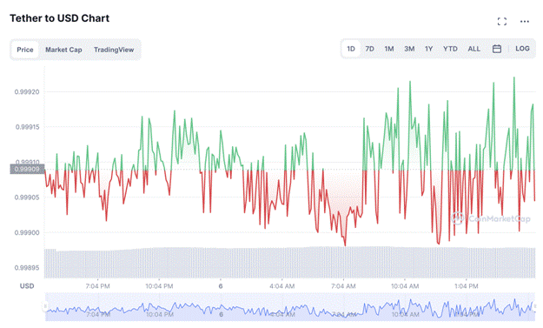Click the gray volume bars area
Image resolution: width=543 pixels, height=328 pixels.
(x=290, y=263)
